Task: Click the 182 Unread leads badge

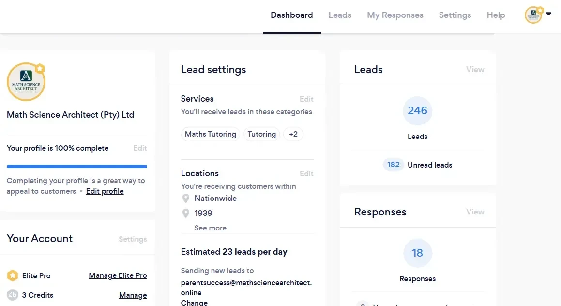Action: [393, 165]
